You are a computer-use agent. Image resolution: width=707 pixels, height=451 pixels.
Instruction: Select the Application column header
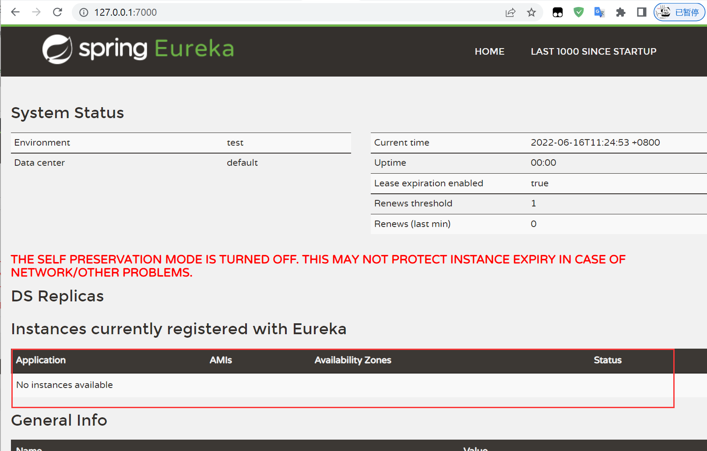(41, 360)
